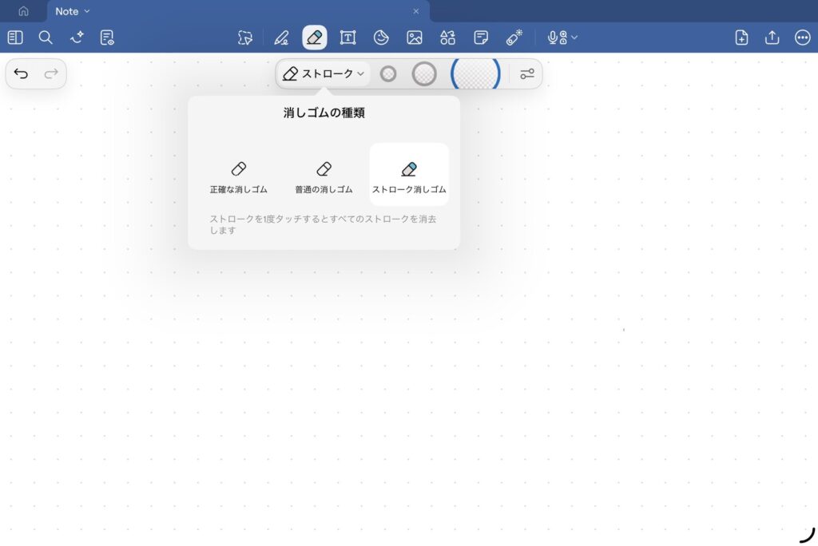
Task: Click the search magnifier icon
Action: pos(46,38)
